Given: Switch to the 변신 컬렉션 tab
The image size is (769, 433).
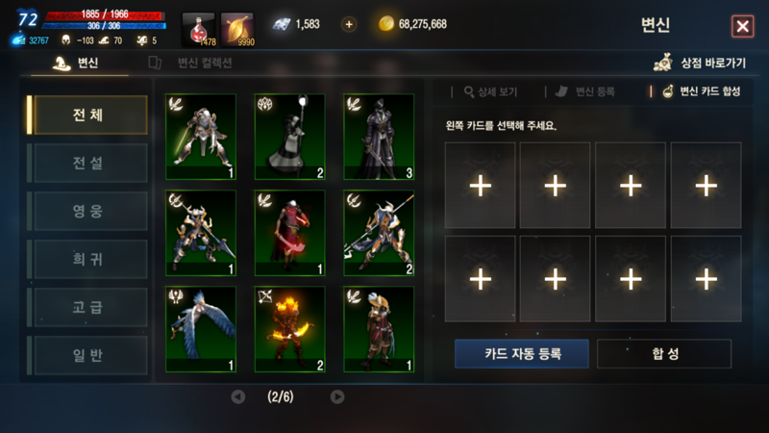Looking at the screenshot, I should tap(190, 63).
